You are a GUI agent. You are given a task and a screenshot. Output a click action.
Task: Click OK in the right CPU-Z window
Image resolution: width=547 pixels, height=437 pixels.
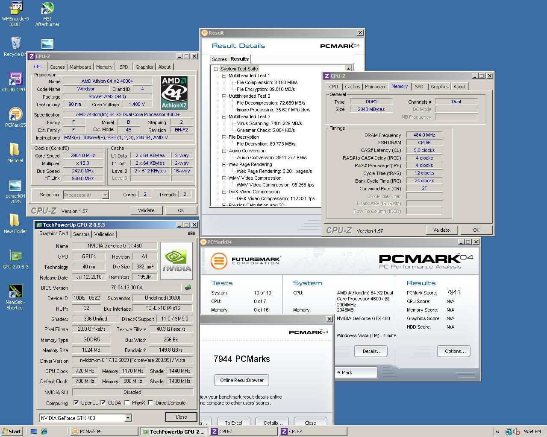(476, 230)
